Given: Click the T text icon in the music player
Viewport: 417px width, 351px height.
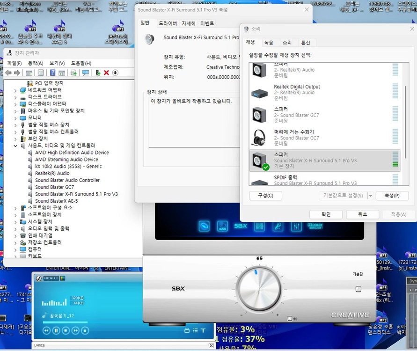Looking at the screenshot, I should tap(203, 330).
